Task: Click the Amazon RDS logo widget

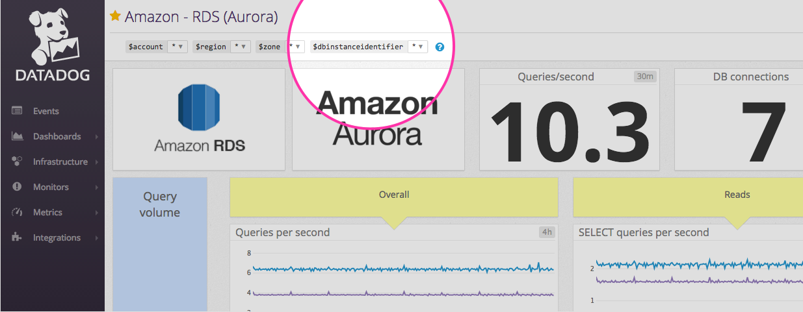Action: point(199,119)
